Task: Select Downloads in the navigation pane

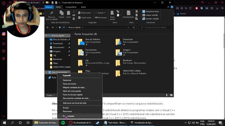Action: pos(58,43)
